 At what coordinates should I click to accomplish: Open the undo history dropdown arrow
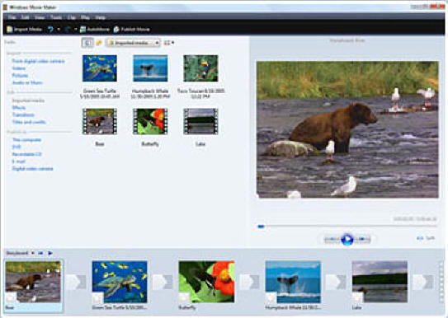(59, 29)
